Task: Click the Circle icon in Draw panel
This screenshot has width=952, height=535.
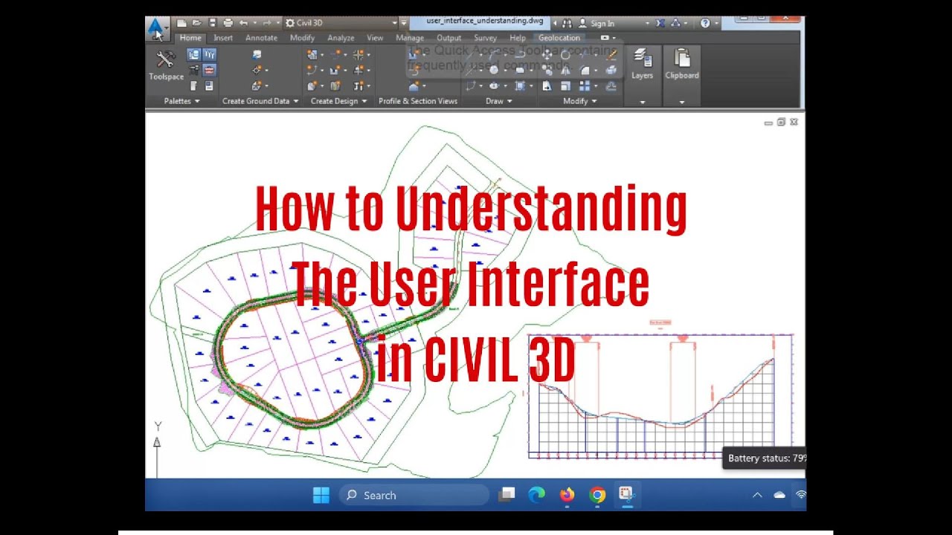Action: coord(493,70)
